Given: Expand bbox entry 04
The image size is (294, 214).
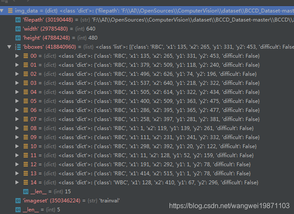Looking at the screenshot, I should [17, 92].
